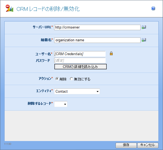The height and width of the screenshot is (150, 163).
Task: Select the 削除 radio button
Action: coord(57,79)
